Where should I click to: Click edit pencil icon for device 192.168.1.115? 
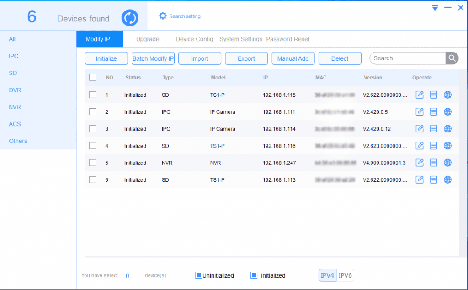420,95
